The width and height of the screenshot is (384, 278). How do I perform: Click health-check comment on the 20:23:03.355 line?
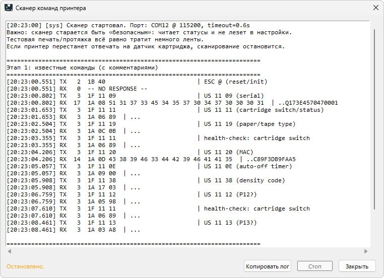pos(257,138)
